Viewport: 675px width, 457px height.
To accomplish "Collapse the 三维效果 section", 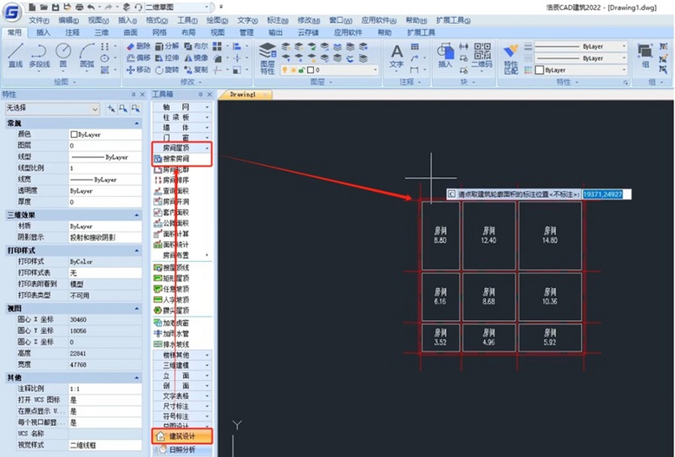I will pos(137,215).
